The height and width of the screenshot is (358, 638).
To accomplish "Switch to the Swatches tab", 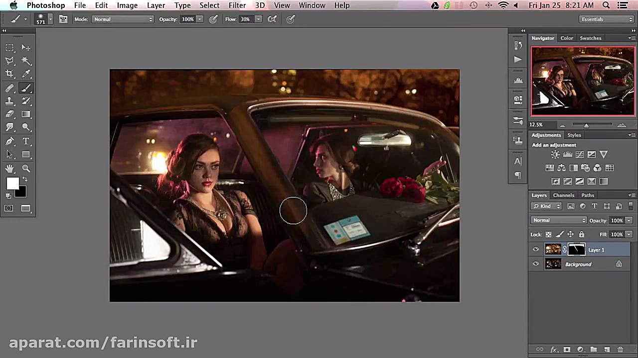I will [x=590, y=38].
